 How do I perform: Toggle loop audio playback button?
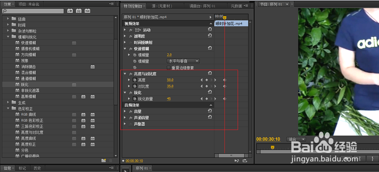(245, 160)
